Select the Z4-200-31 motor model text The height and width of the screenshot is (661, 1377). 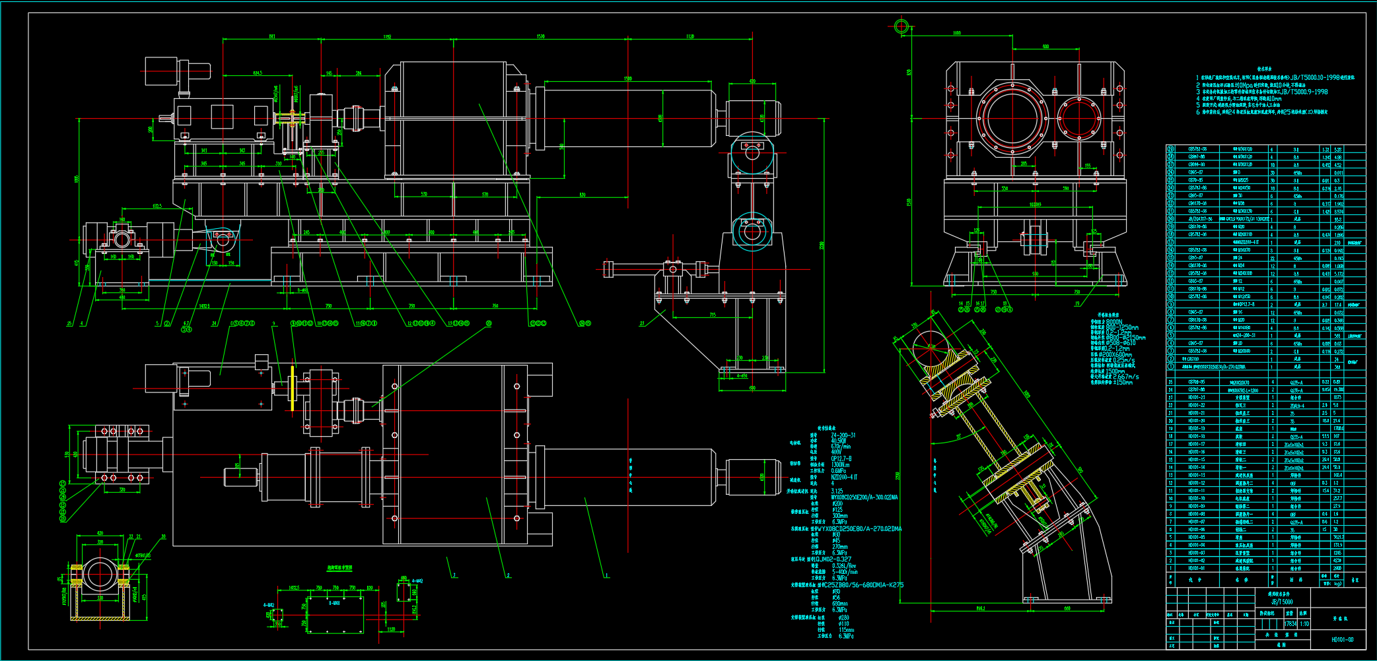tap(843, 435)
